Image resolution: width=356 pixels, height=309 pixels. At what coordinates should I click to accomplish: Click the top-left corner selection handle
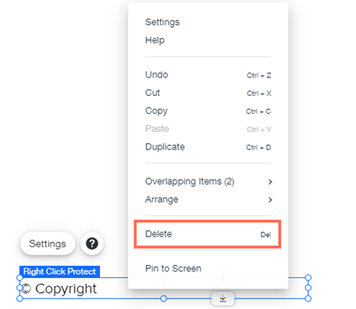pos(20,277)
